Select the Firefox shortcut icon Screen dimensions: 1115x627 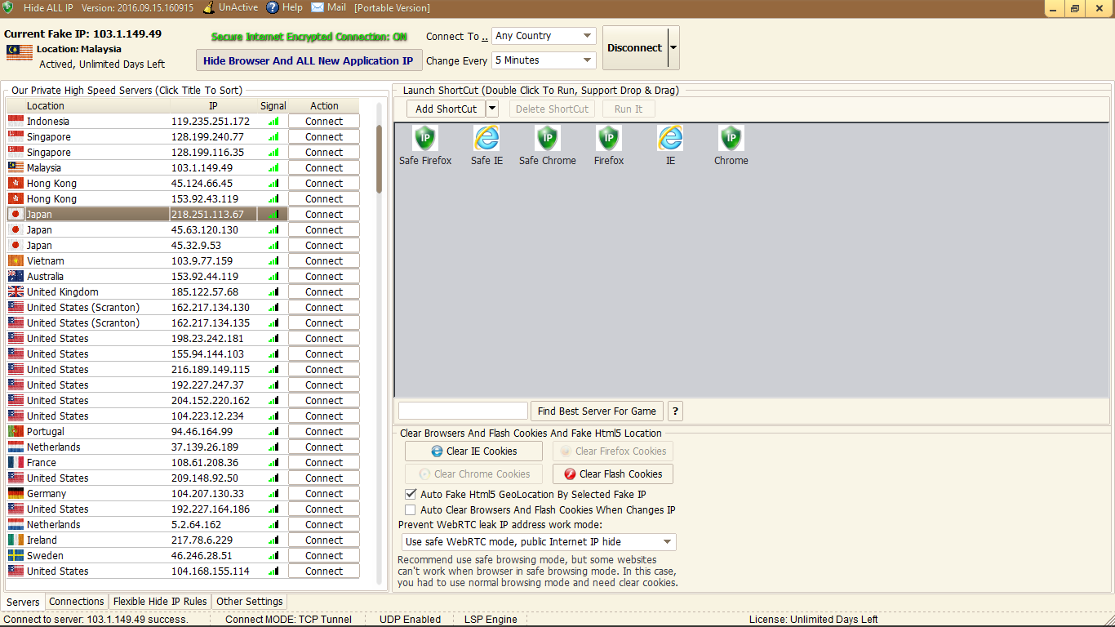coord(609,138)
